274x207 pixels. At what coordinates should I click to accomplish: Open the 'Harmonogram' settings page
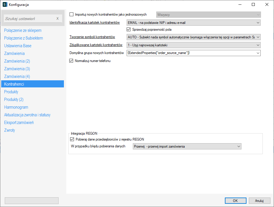tap(16, 107)
